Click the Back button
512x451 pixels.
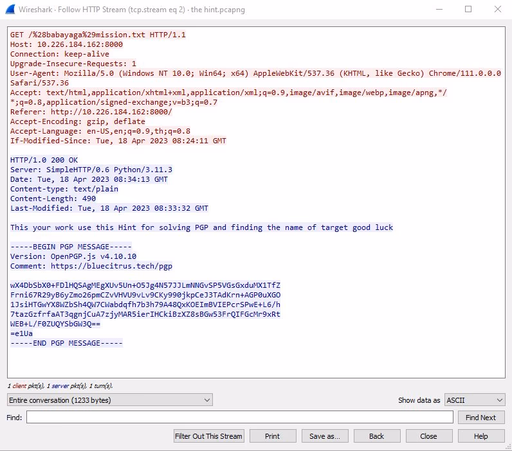(x=377, y=436)
